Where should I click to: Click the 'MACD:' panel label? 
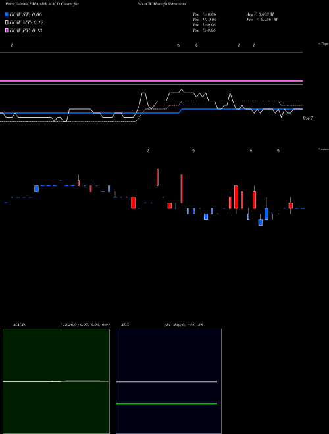point(20,325)
